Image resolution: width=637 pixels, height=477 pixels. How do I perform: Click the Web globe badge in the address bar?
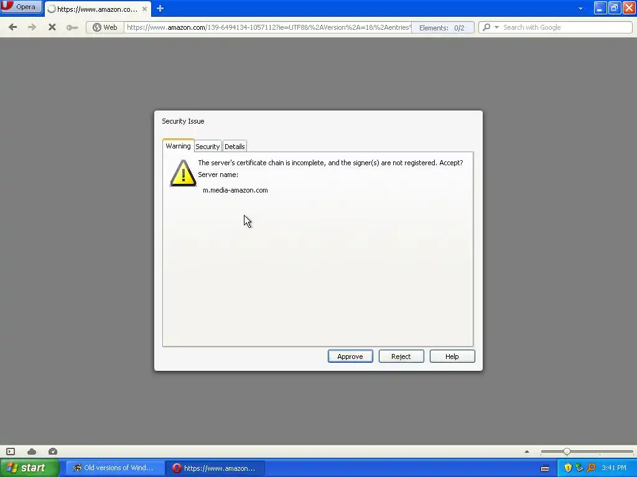[x=105, y=27]
